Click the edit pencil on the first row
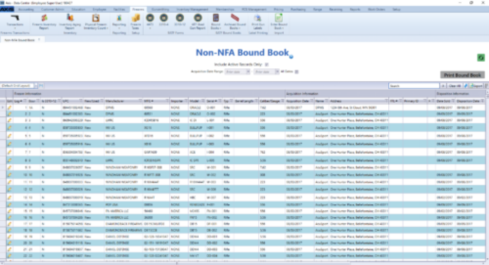The height and width of the screenshot is (265, 489). 9,108
